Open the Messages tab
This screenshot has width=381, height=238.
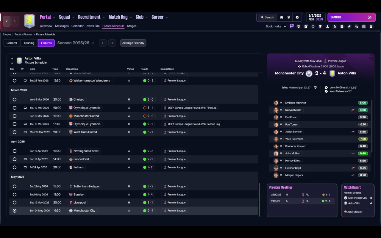(62, 26)
